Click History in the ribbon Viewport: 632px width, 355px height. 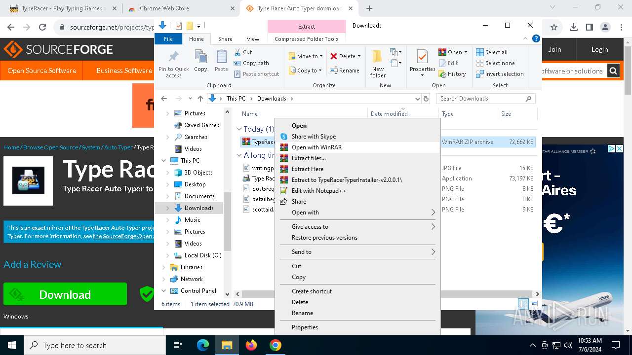452,74
